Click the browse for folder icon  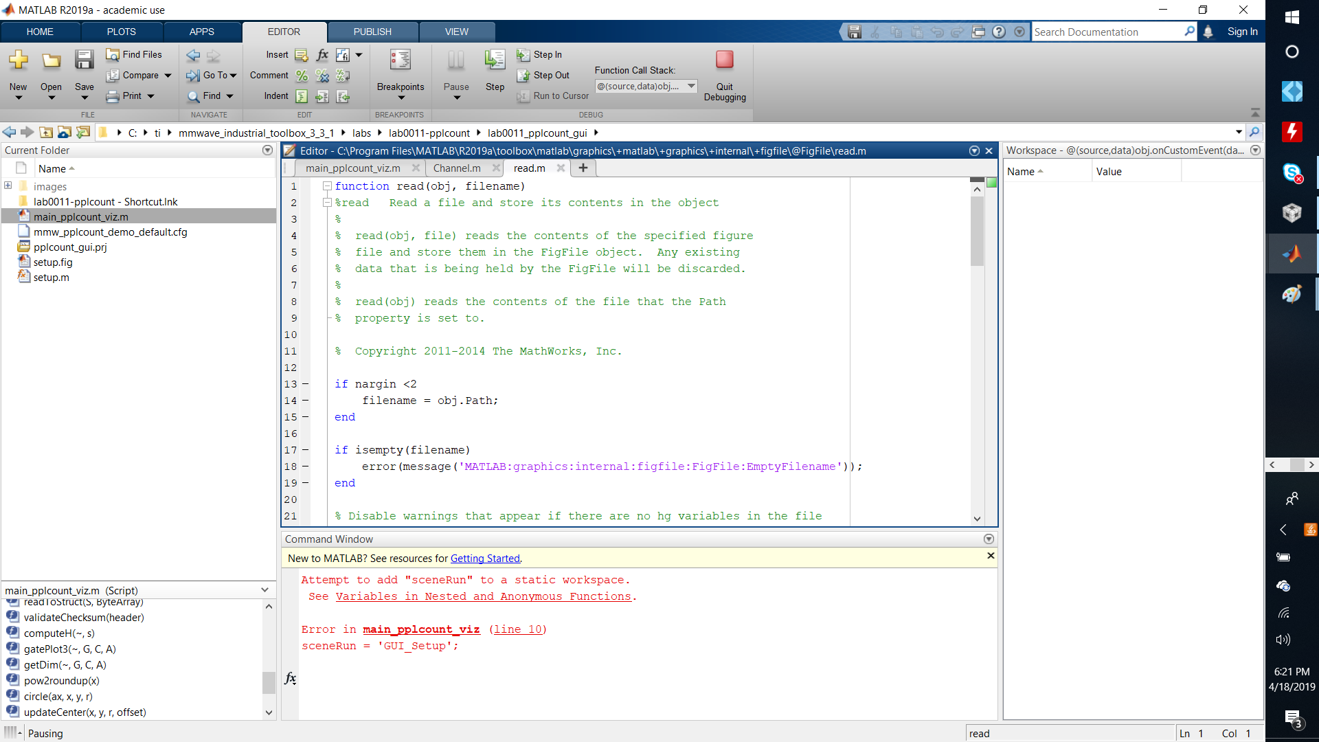(65, 132)
